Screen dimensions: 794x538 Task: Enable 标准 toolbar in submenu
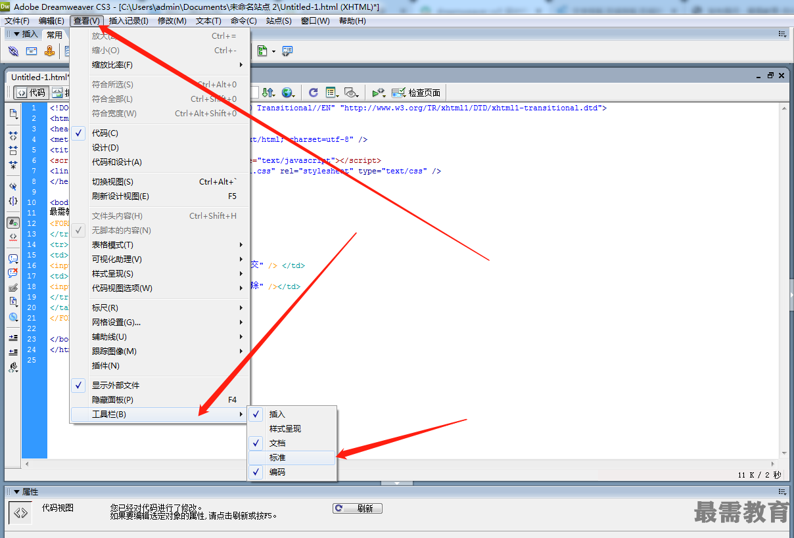pyautogui.click(x=292, y=457)
